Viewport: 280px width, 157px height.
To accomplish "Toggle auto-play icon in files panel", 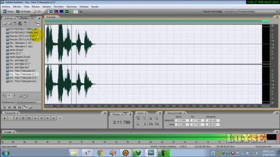I will point(4,96).
